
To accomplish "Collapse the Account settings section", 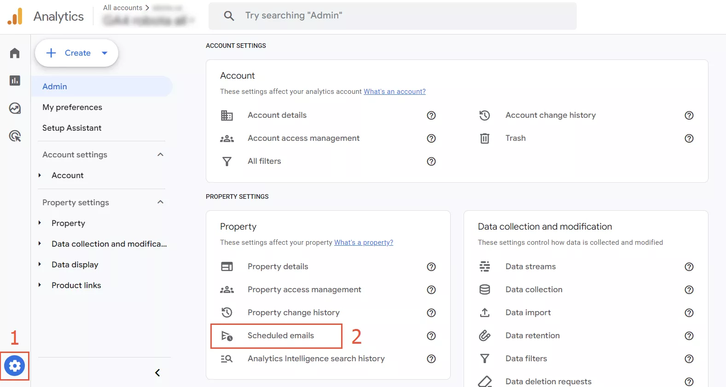I will pos(160,155).
